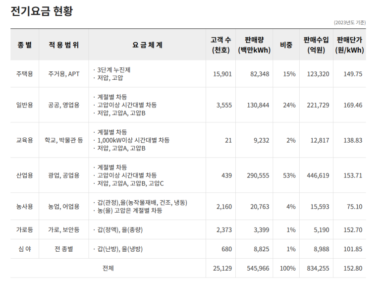Click revenue value 221,729

(318, 105)
